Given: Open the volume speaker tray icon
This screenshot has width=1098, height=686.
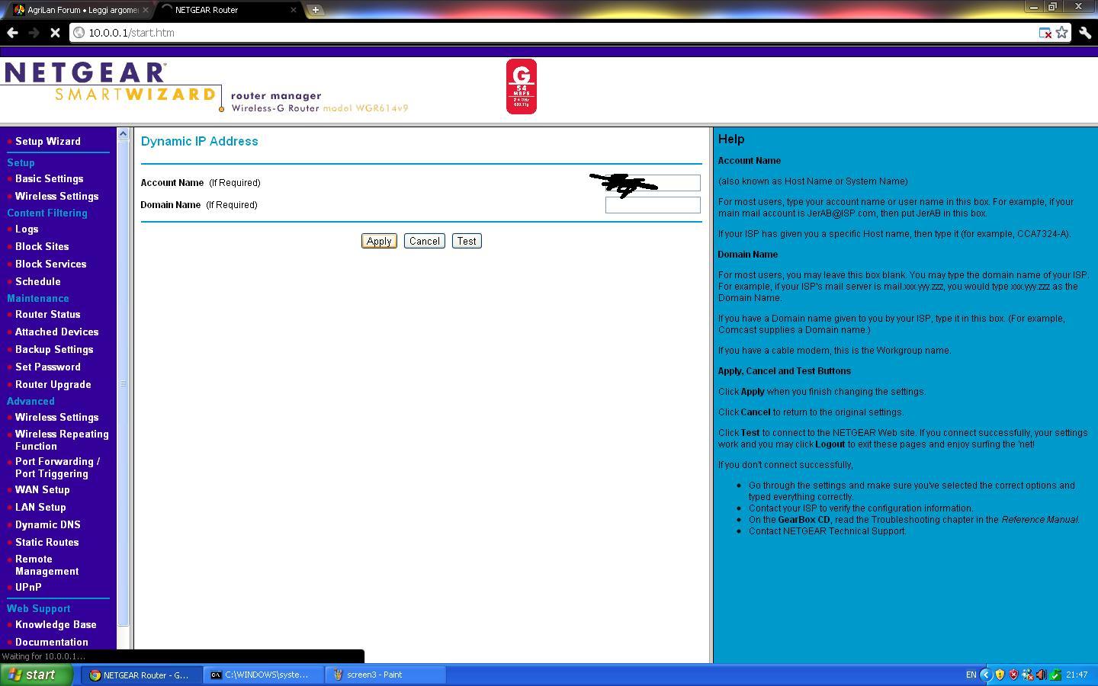Looking at the screenshot, I should (x=1041, y=675).
